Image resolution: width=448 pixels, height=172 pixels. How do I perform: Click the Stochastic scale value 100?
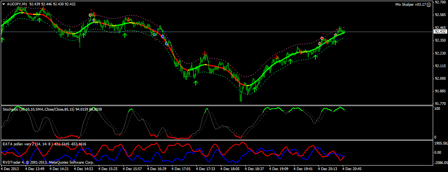[437, 109]
